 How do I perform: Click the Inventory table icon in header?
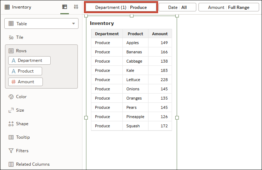[7, 7]
